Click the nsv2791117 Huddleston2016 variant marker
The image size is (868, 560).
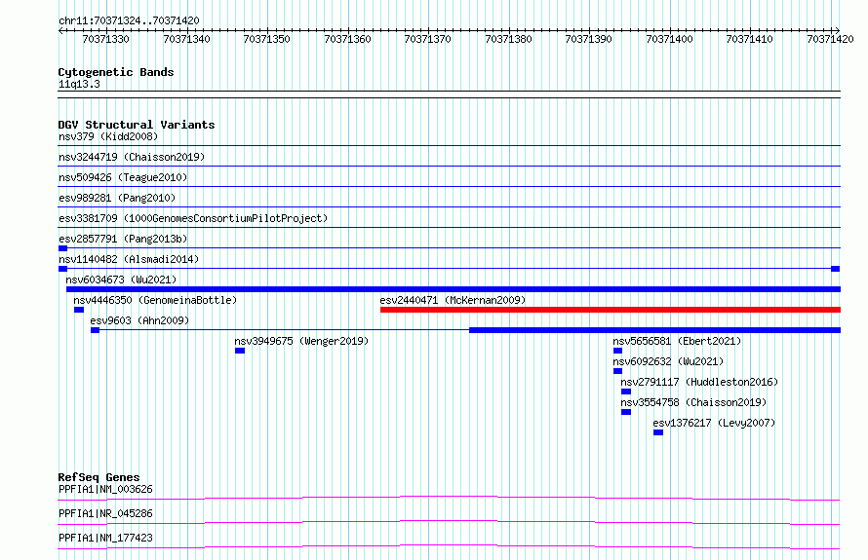[626, 392]
